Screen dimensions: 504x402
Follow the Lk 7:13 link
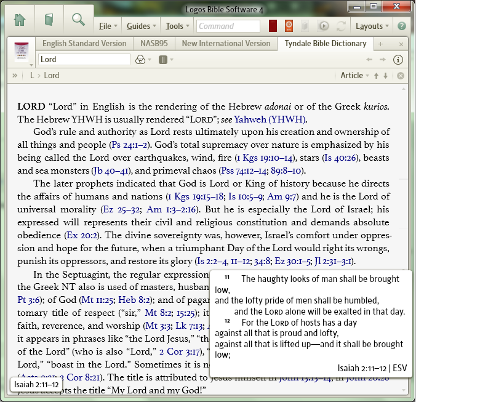(190, 326)
